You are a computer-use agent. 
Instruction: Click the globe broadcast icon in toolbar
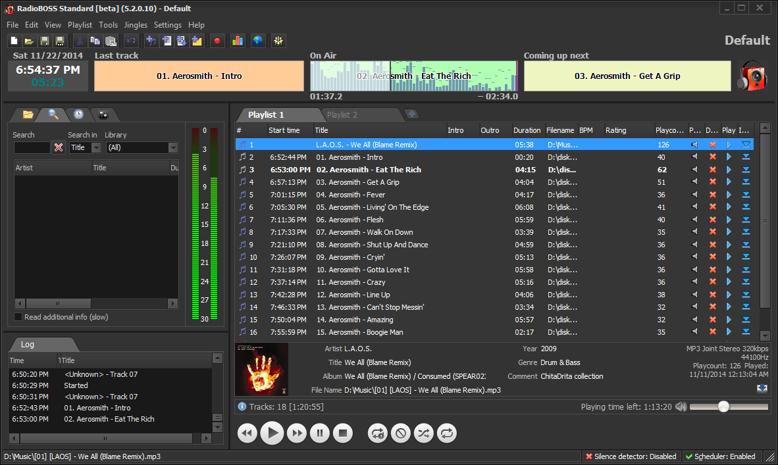257,41
